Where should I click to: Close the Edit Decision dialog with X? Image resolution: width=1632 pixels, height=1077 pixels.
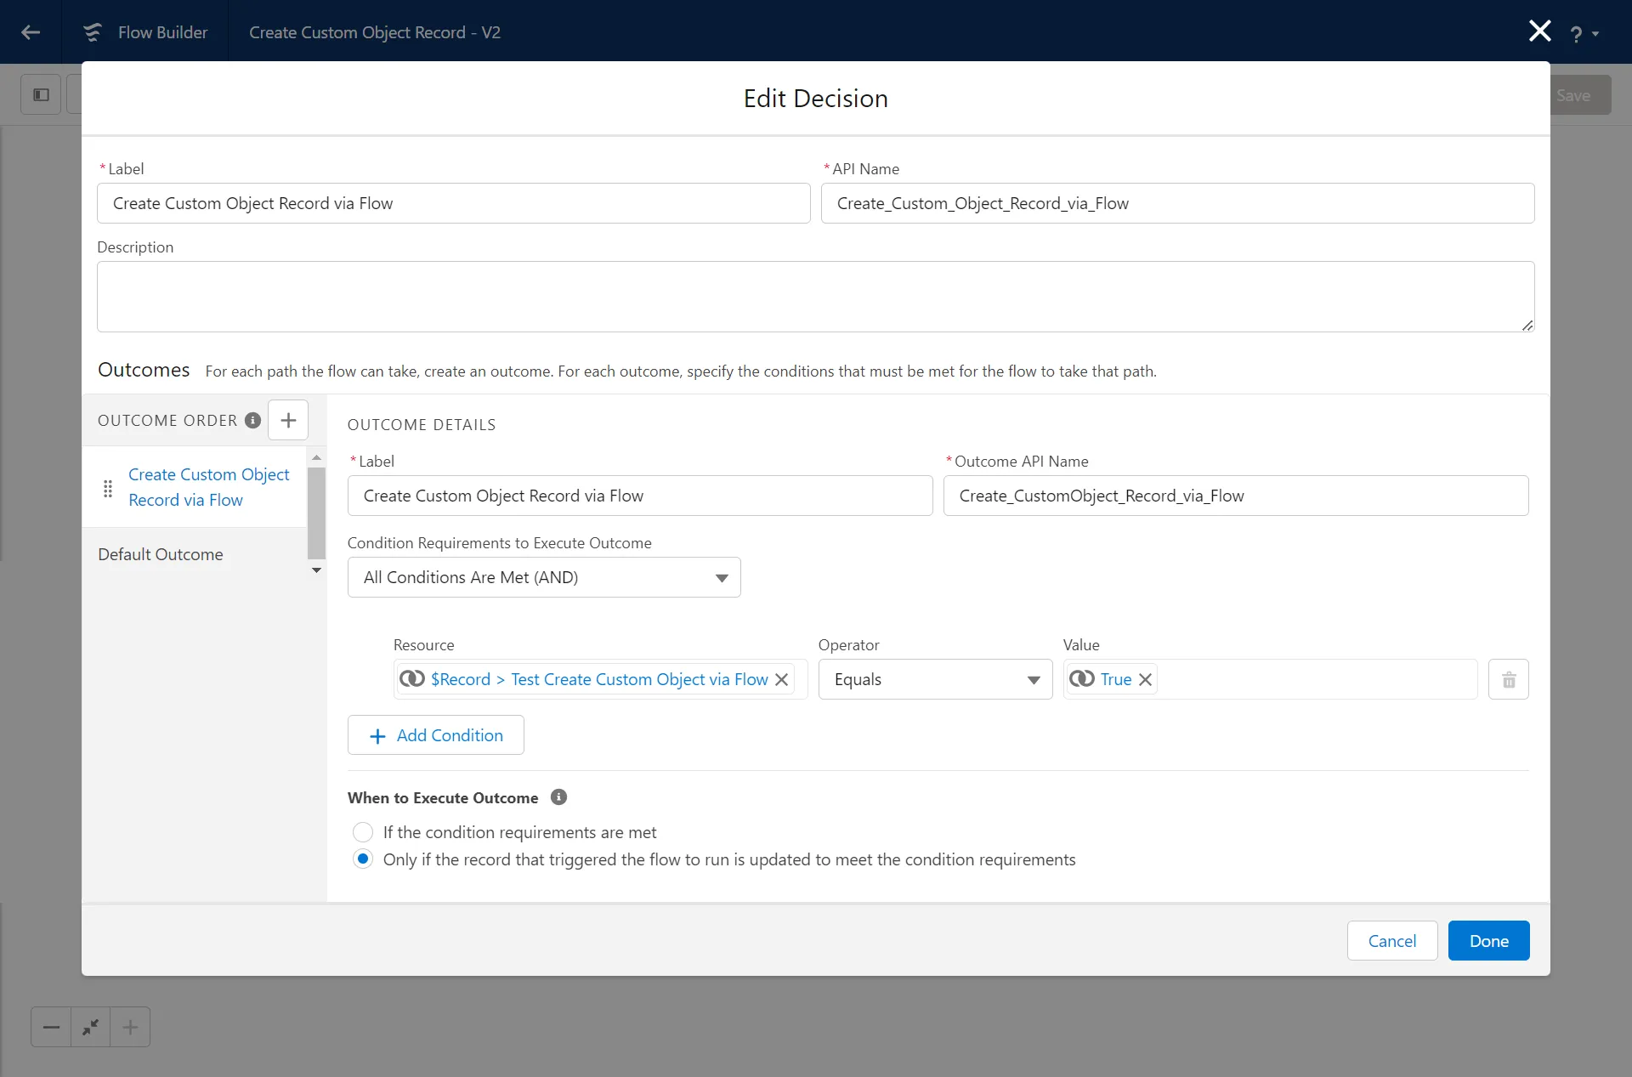1539,31
